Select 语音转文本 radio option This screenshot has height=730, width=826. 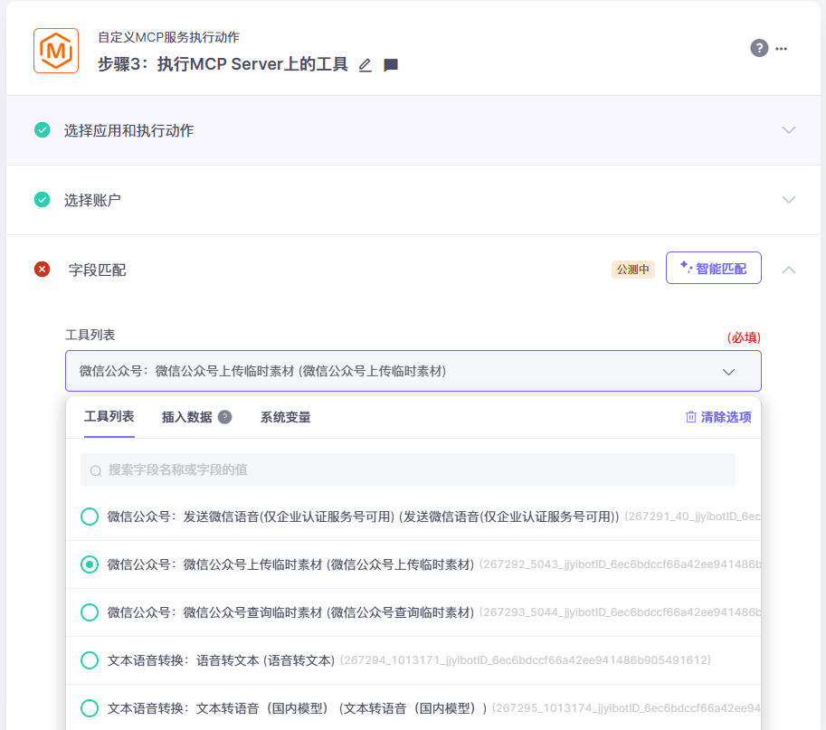(90, 660)
